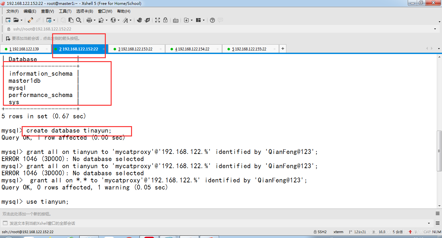Click the Paste clipboard icon
The height and width of the screenshot is (238, 442).
coord(71,20)
